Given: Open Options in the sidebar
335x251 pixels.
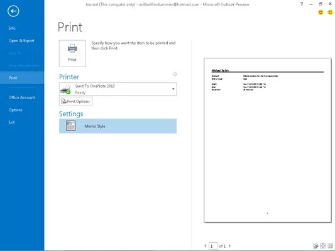Looking at the screenshot, I should click(15, 110).
